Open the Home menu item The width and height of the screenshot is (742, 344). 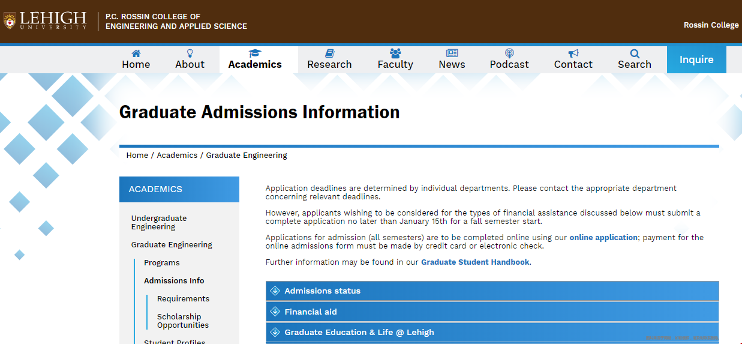click(136, 64)
